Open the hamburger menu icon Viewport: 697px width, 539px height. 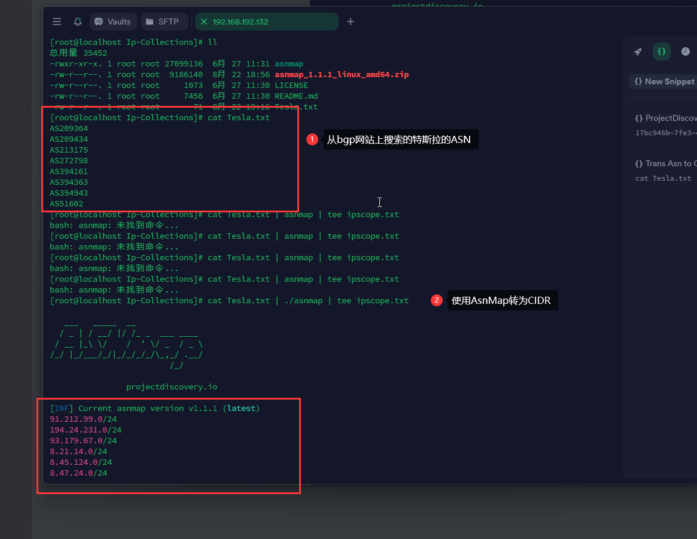pyautogui.click(x=56, y=22)
